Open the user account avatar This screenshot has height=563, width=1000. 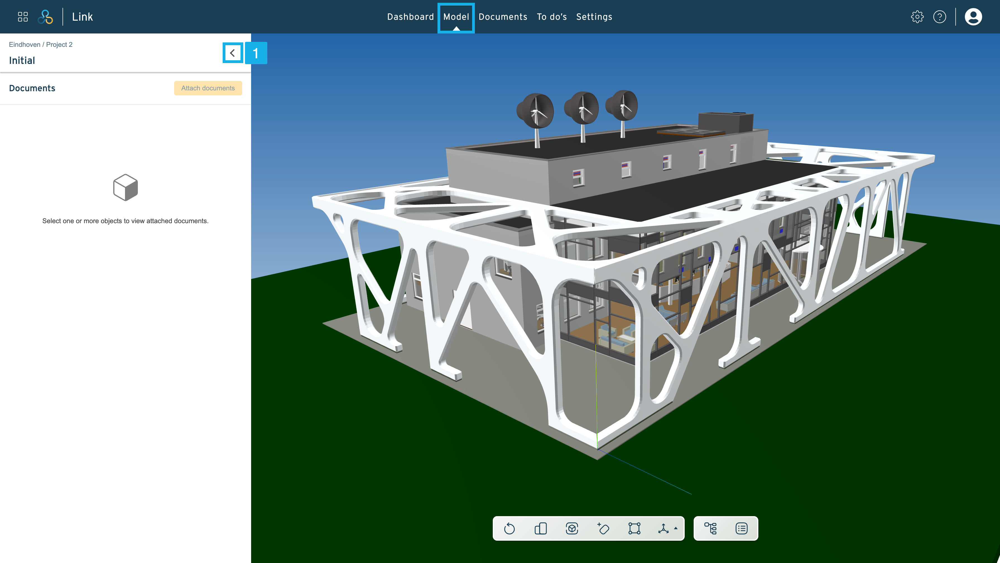pyautogui.click(x=973, y=17)
